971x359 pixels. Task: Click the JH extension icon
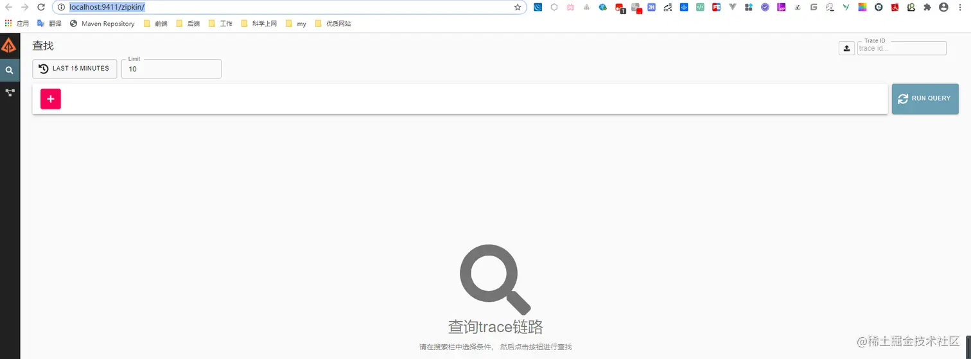pos(651,7)
